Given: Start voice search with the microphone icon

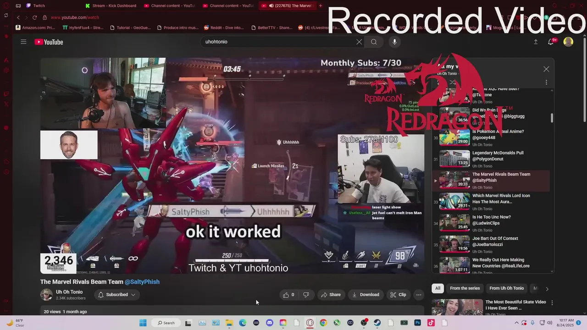Looking at the screenshot, I should [x=394, y=42].
